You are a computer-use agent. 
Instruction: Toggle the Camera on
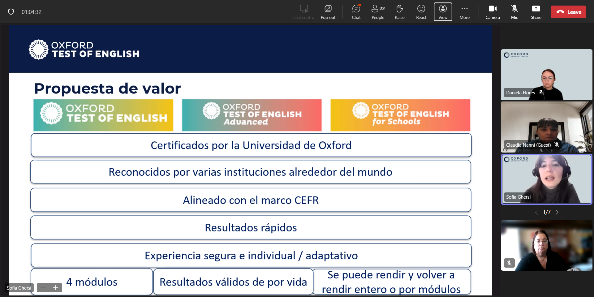tap(493, 12)
